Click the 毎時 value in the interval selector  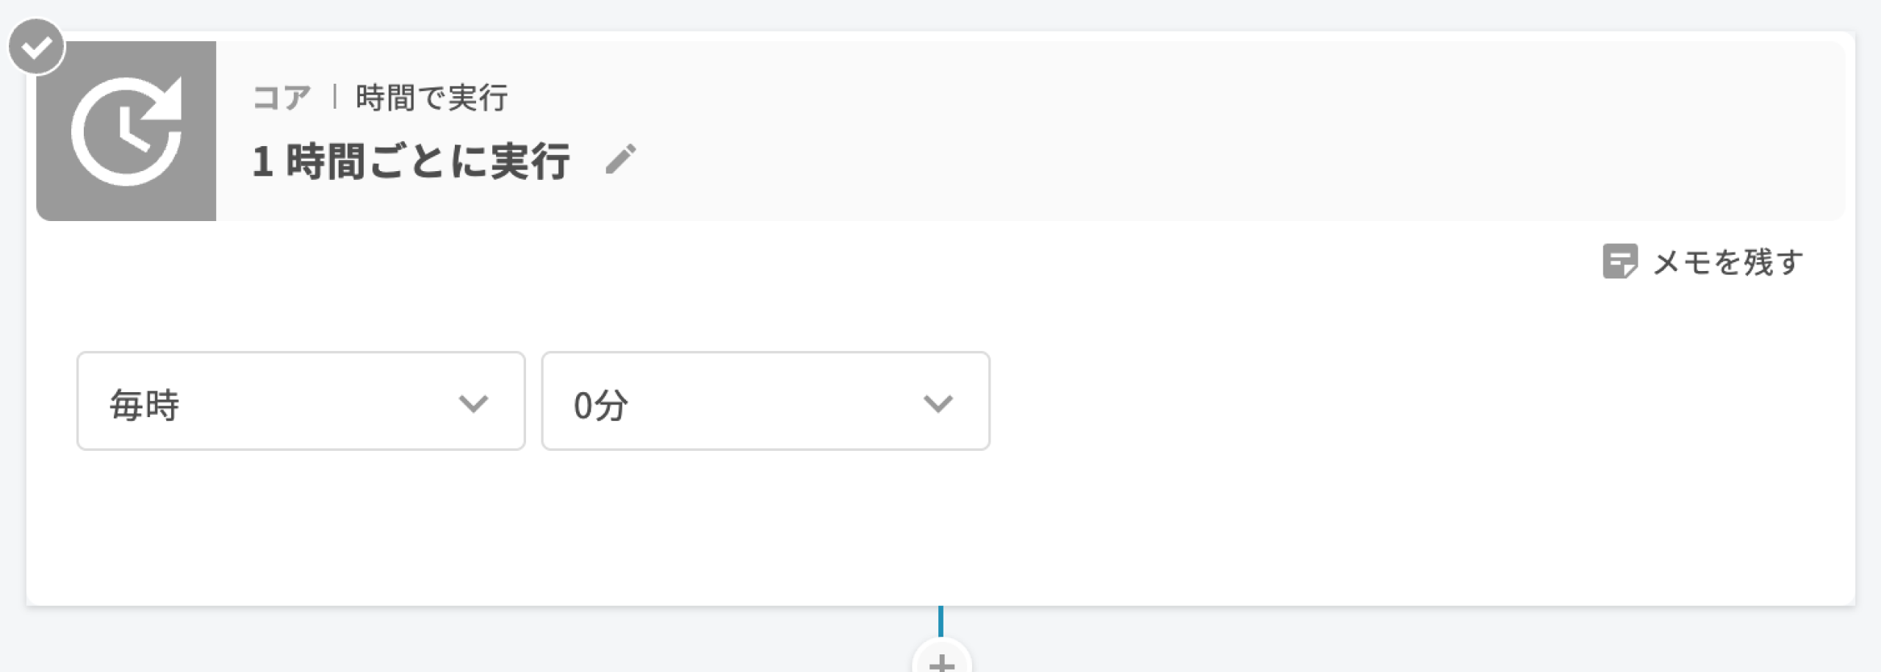pyautogui.click(x=145, y=405)
